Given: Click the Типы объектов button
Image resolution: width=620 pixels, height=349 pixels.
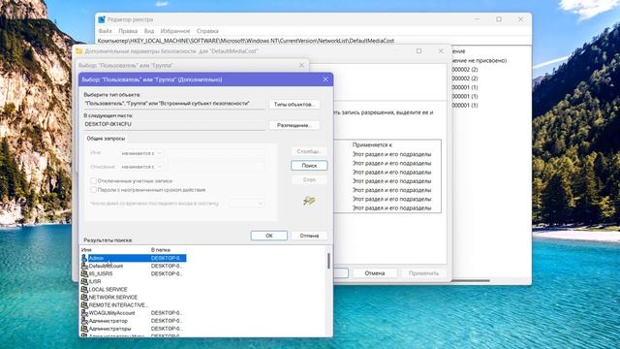Looking at the screenshot, I should [x=294, y=105].
